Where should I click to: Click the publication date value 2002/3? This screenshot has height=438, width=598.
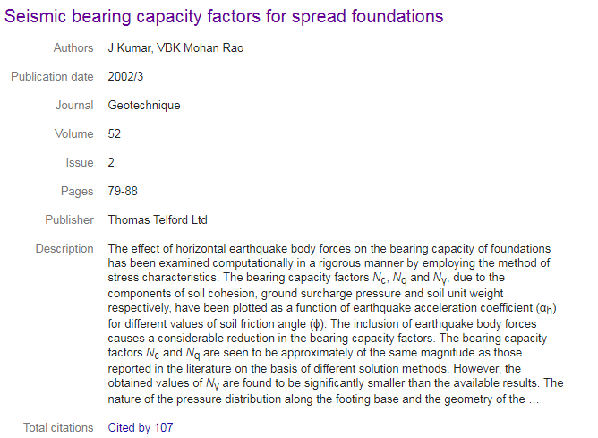point(125,77)
